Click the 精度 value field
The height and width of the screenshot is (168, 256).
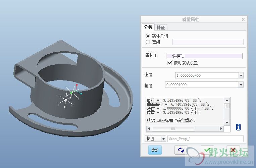202,85
